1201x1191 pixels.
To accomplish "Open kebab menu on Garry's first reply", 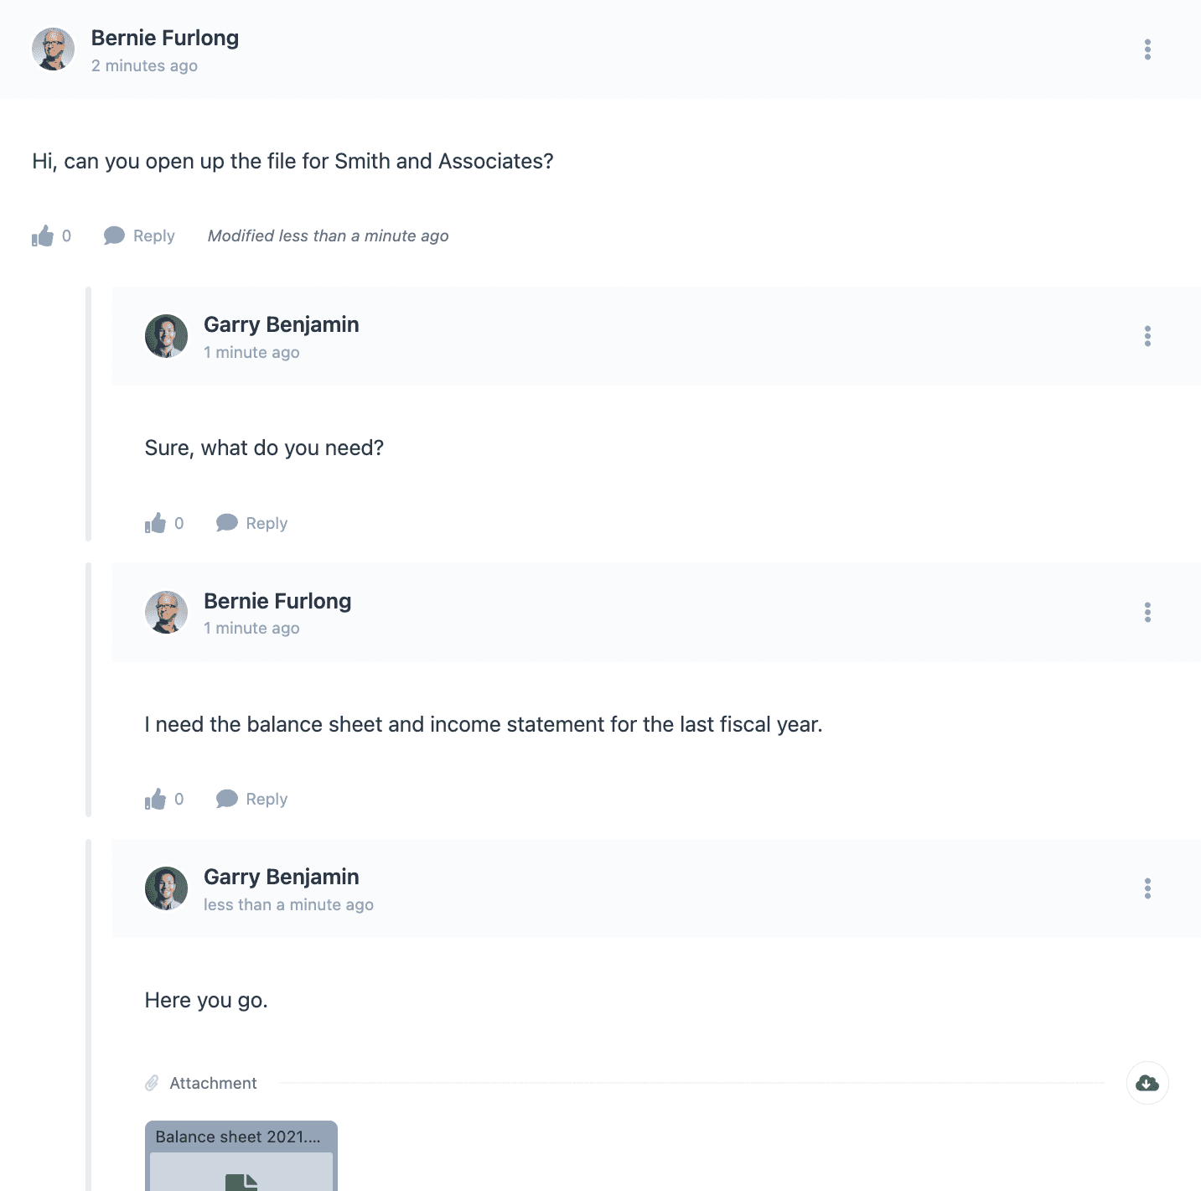I will click(x=1147, y=336).
